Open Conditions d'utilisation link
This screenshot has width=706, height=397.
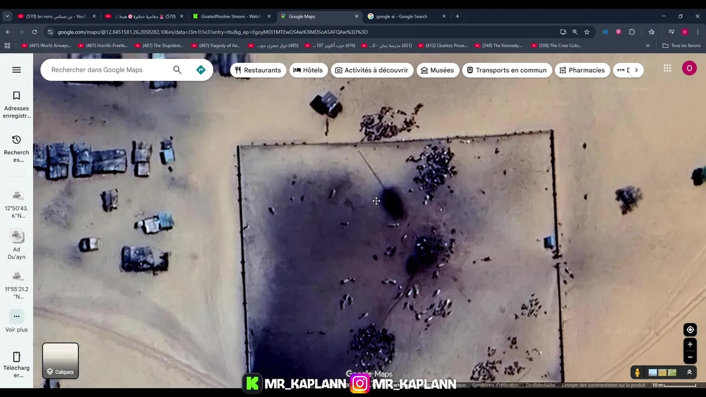(x=495, y=385)
